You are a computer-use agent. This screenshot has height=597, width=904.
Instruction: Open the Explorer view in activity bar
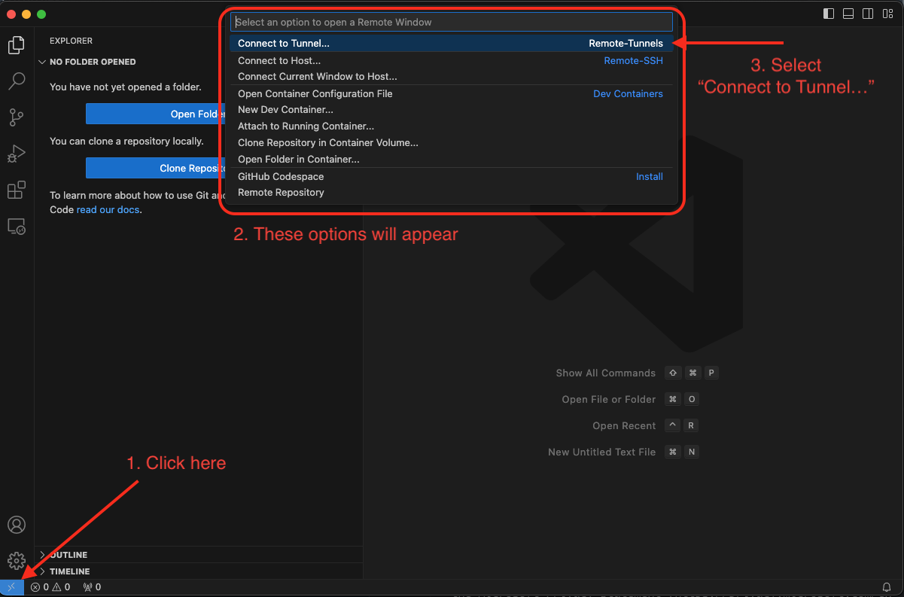(x=16, y=45)
